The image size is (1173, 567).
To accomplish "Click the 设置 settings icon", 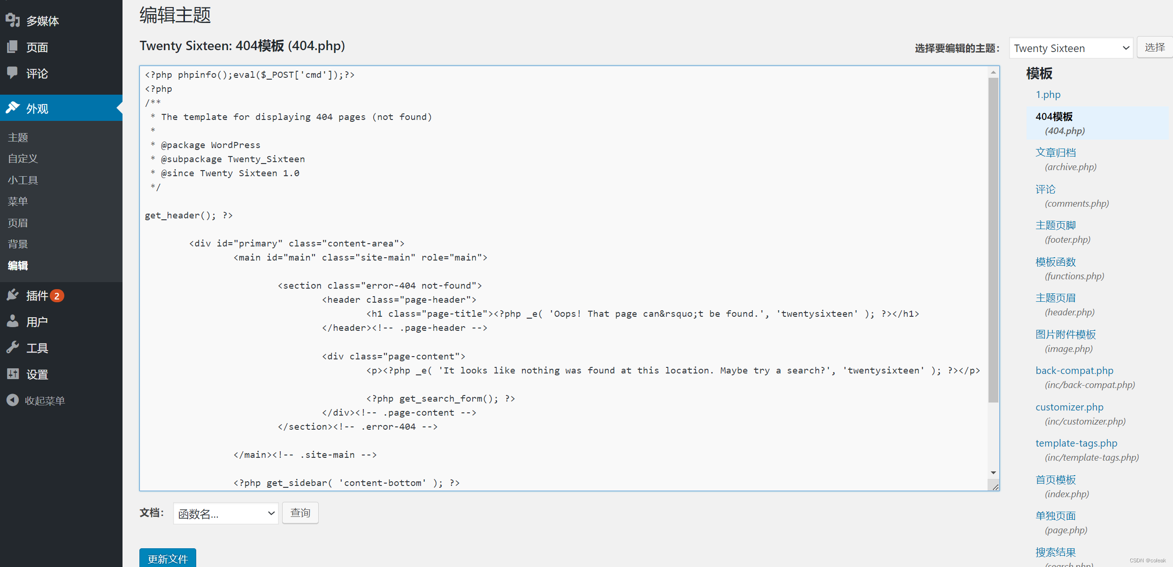I will tap(12, 373).
